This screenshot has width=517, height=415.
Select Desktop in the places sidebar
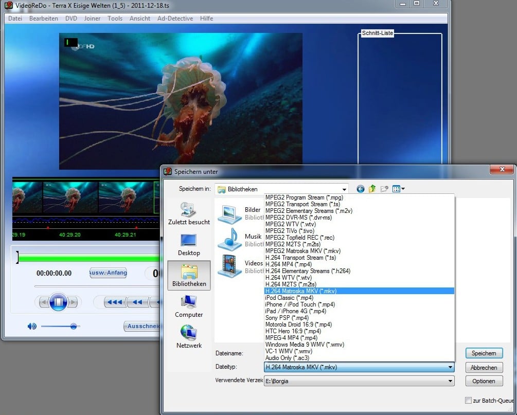[x=189, y=245]
